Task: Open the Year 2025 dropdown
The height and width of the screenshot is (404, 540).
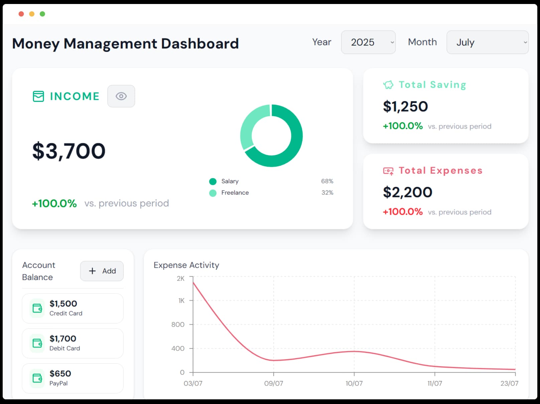Action: pos(368,42)
